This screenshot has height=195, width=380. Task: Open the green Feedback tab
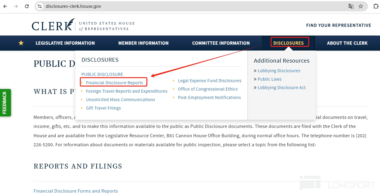point(5,103)
